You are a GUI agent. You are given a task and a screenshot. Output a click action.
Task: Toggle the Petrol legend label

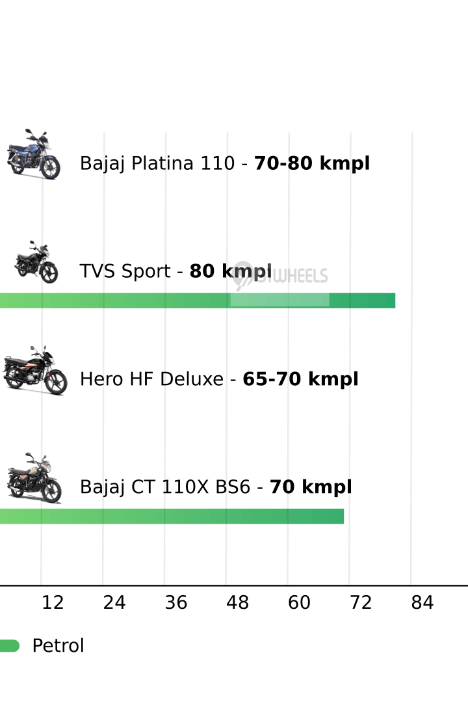click(58, 646)
